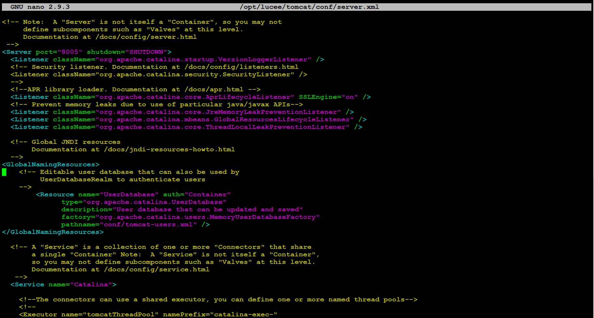
Task: Click the ThreadLocalLeakPreventionListener class name
Action: [275, 127]
